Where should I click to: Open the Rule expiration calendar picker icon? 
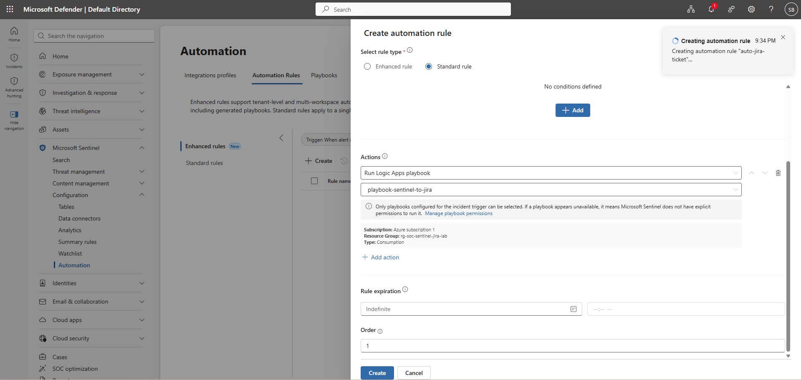click(x=574, y=309)
